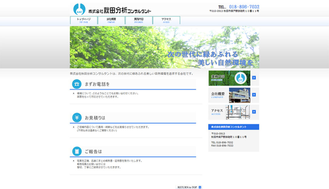Viewport: 329px width, 189px height.
Task: Click the TEL 018-896-7032 text in sidebar
Action: point(222,142)
